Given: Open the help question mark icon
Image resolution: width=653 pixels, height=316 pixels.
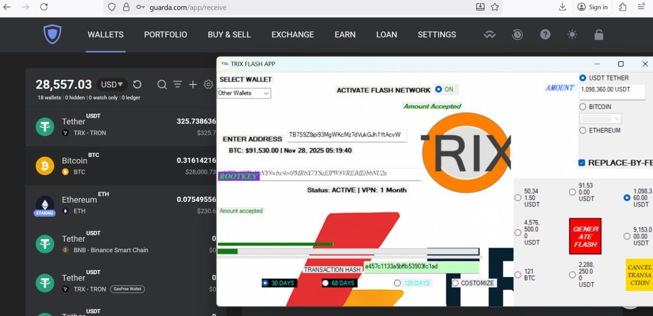Looking at the screenshot, I should coord(545,34).
